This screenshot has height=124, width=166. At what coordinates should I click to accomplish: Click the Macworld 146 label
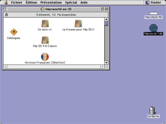153,34
